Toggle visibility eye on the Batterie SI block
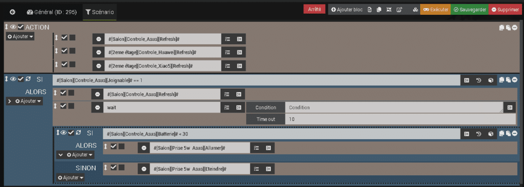 [63, 133]
